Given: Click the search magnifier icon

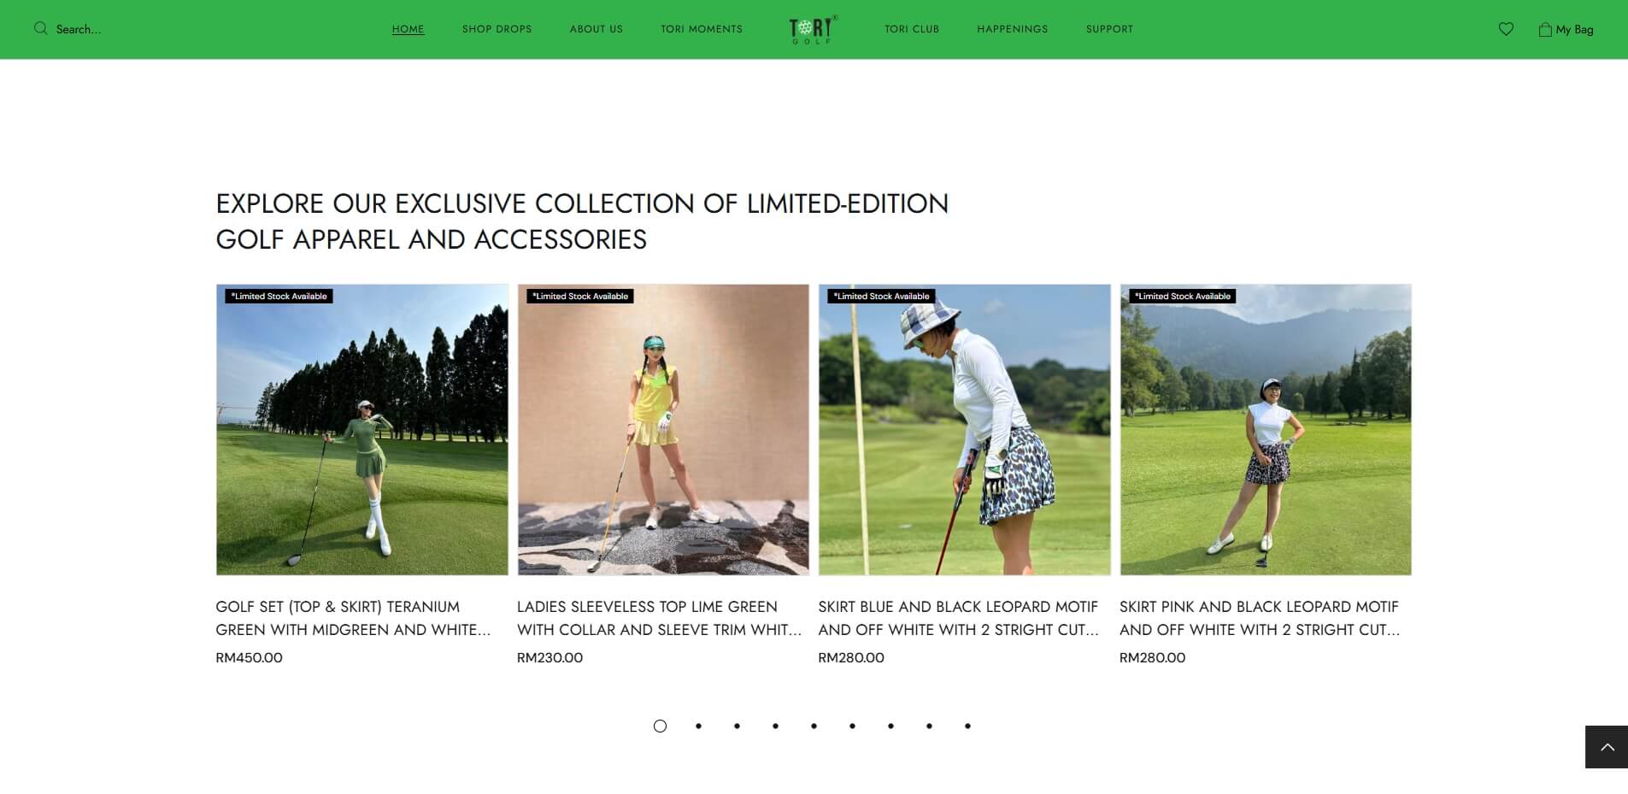Looking at the screenshot, I should (x=40, y=28).
